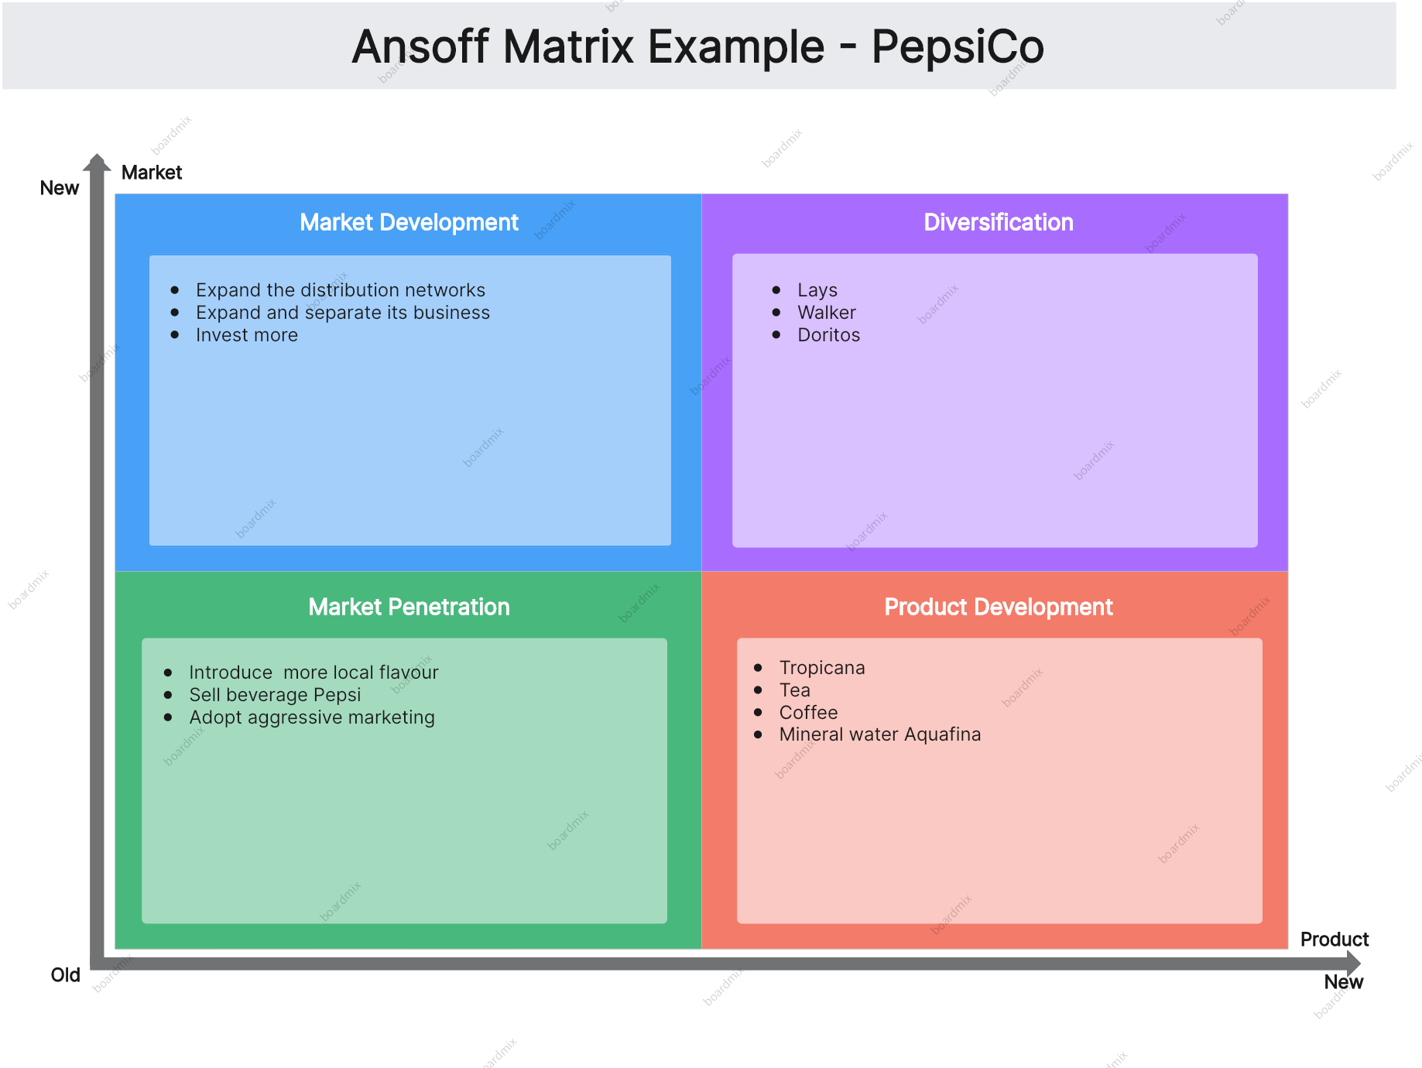Click the 'Market Penetration' quadrant heading
The height and width of the screenshot is (1068, 1422).
click(x=409, y=607)
